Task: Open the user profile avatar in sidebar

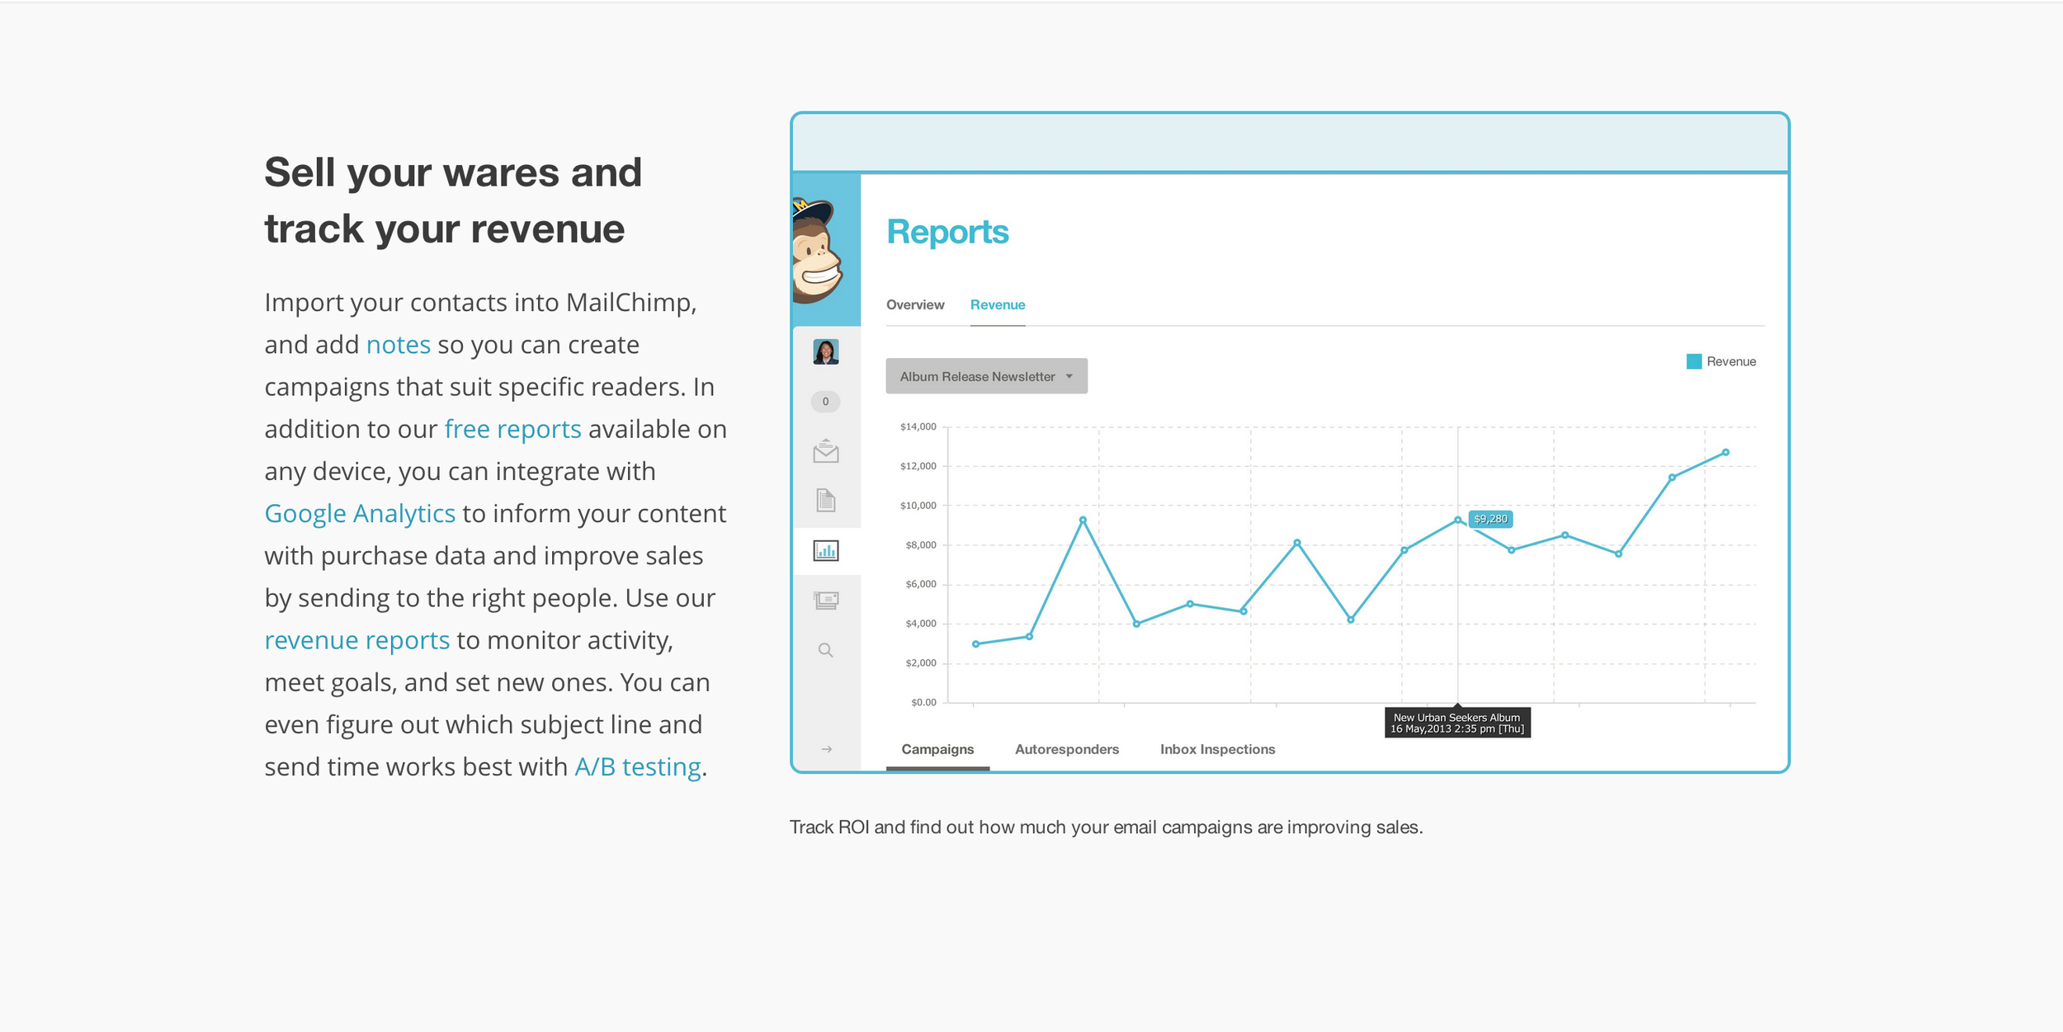Action: click(x=826, y=352)
